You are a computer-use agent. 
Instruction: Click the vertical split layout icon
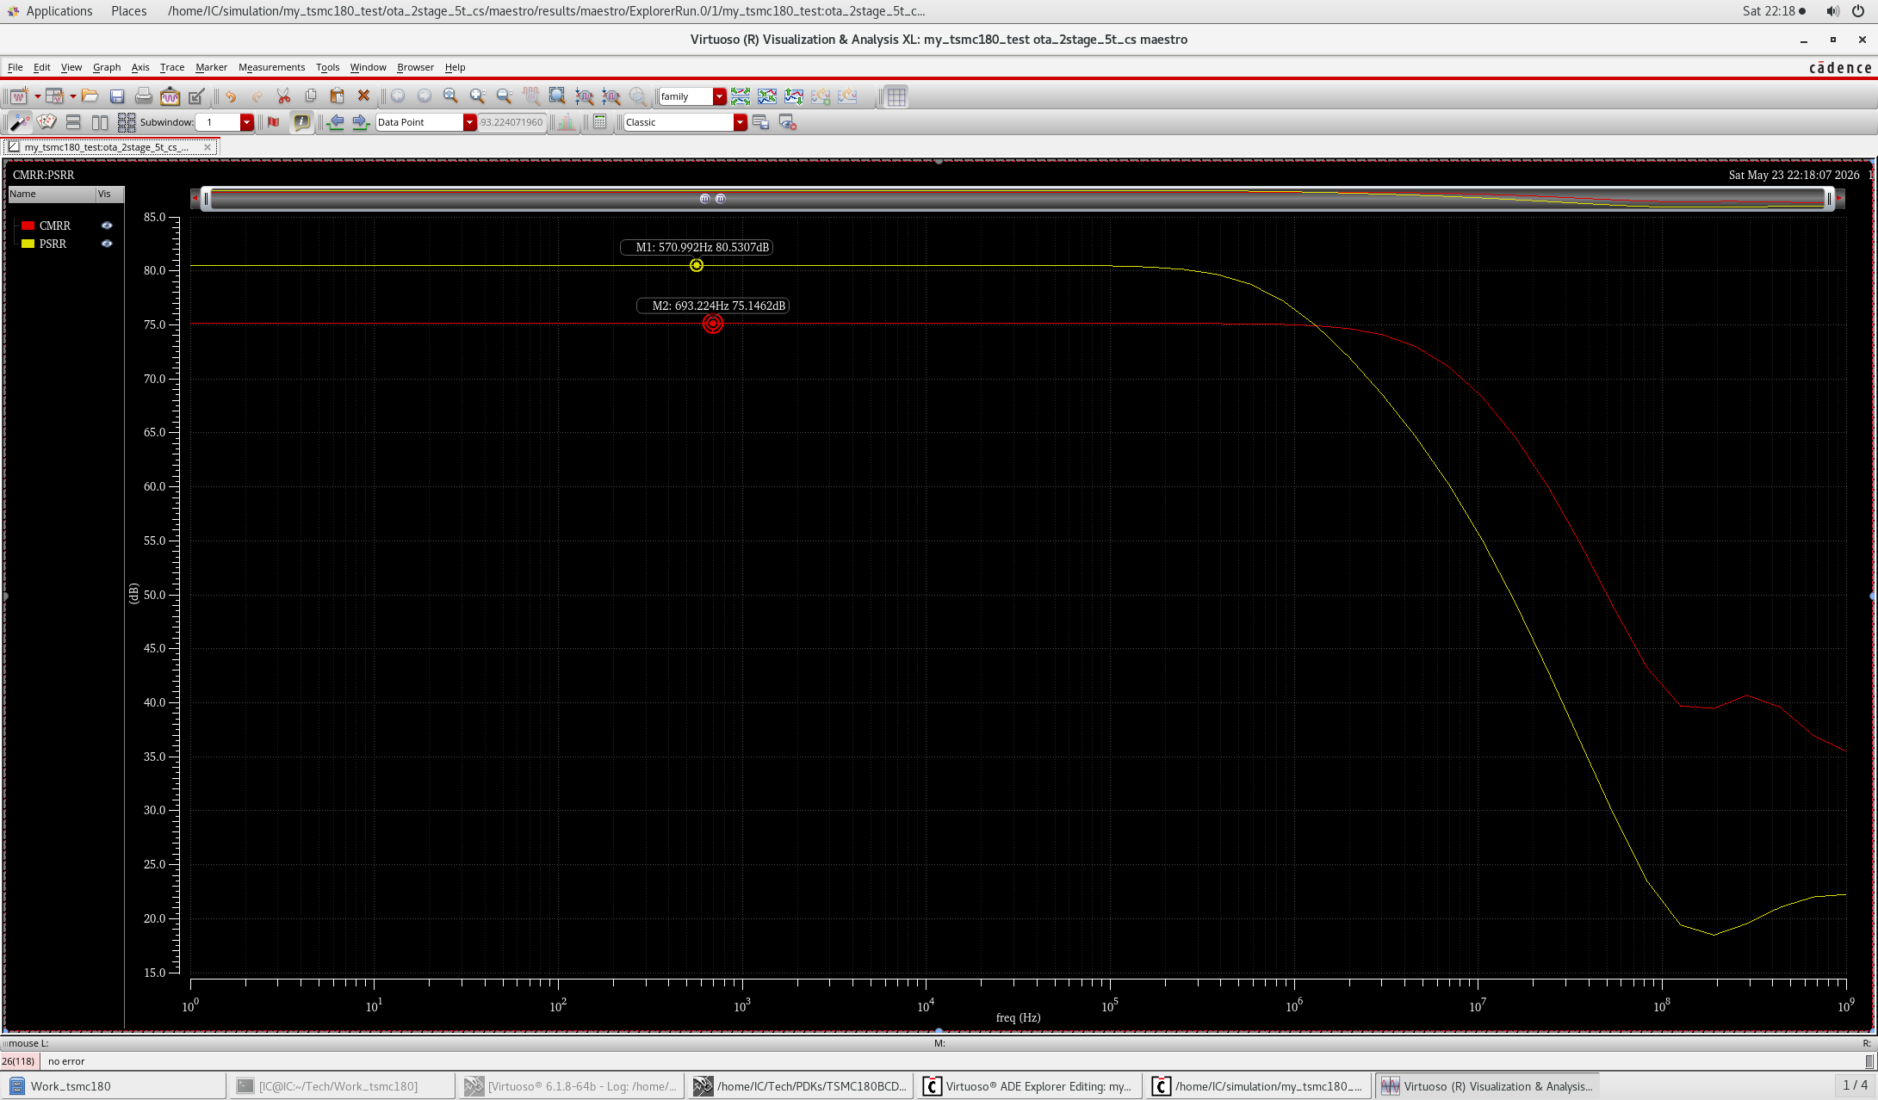pyautogui.click(x=100, y=122)
